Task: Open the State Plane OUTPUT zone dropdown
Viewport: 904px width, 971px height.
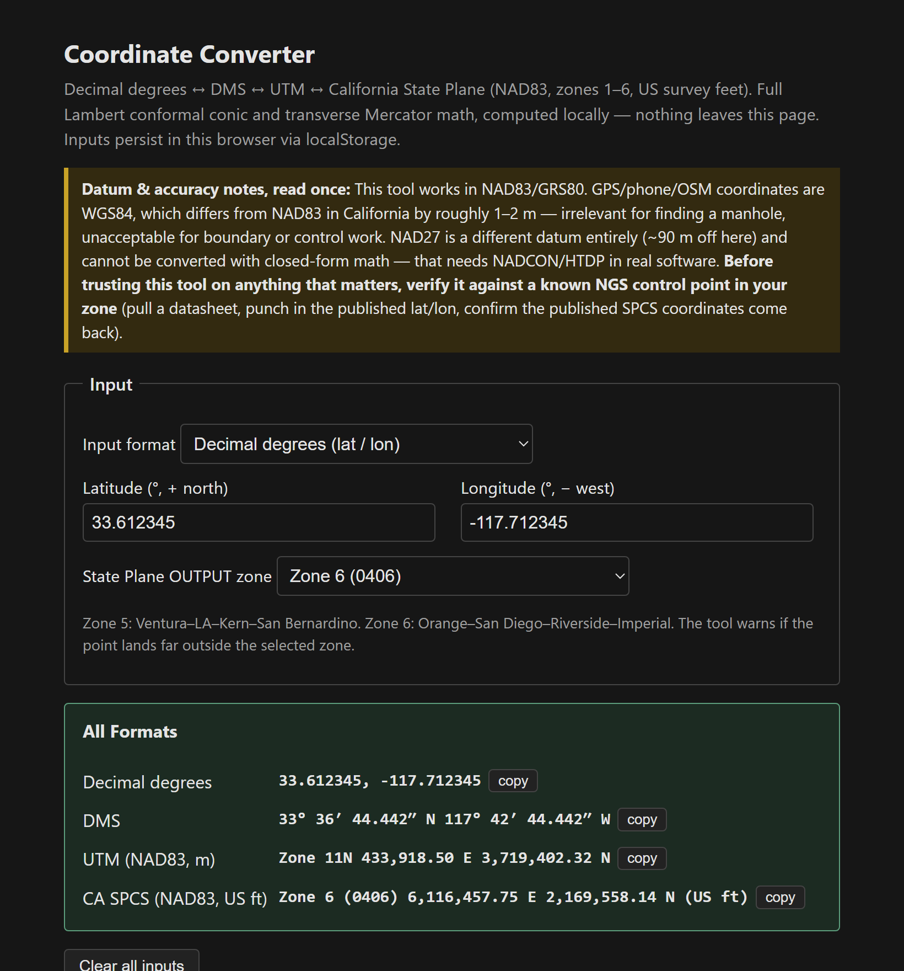Action: click(453, 576)
